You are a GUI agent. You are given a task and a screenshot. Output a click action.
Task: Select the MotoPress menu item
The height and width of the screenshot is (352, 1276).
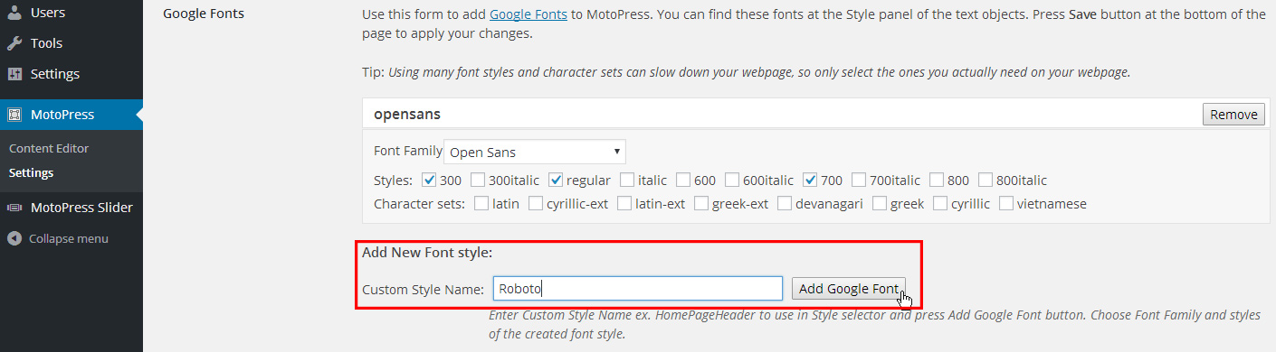[71, 115]
